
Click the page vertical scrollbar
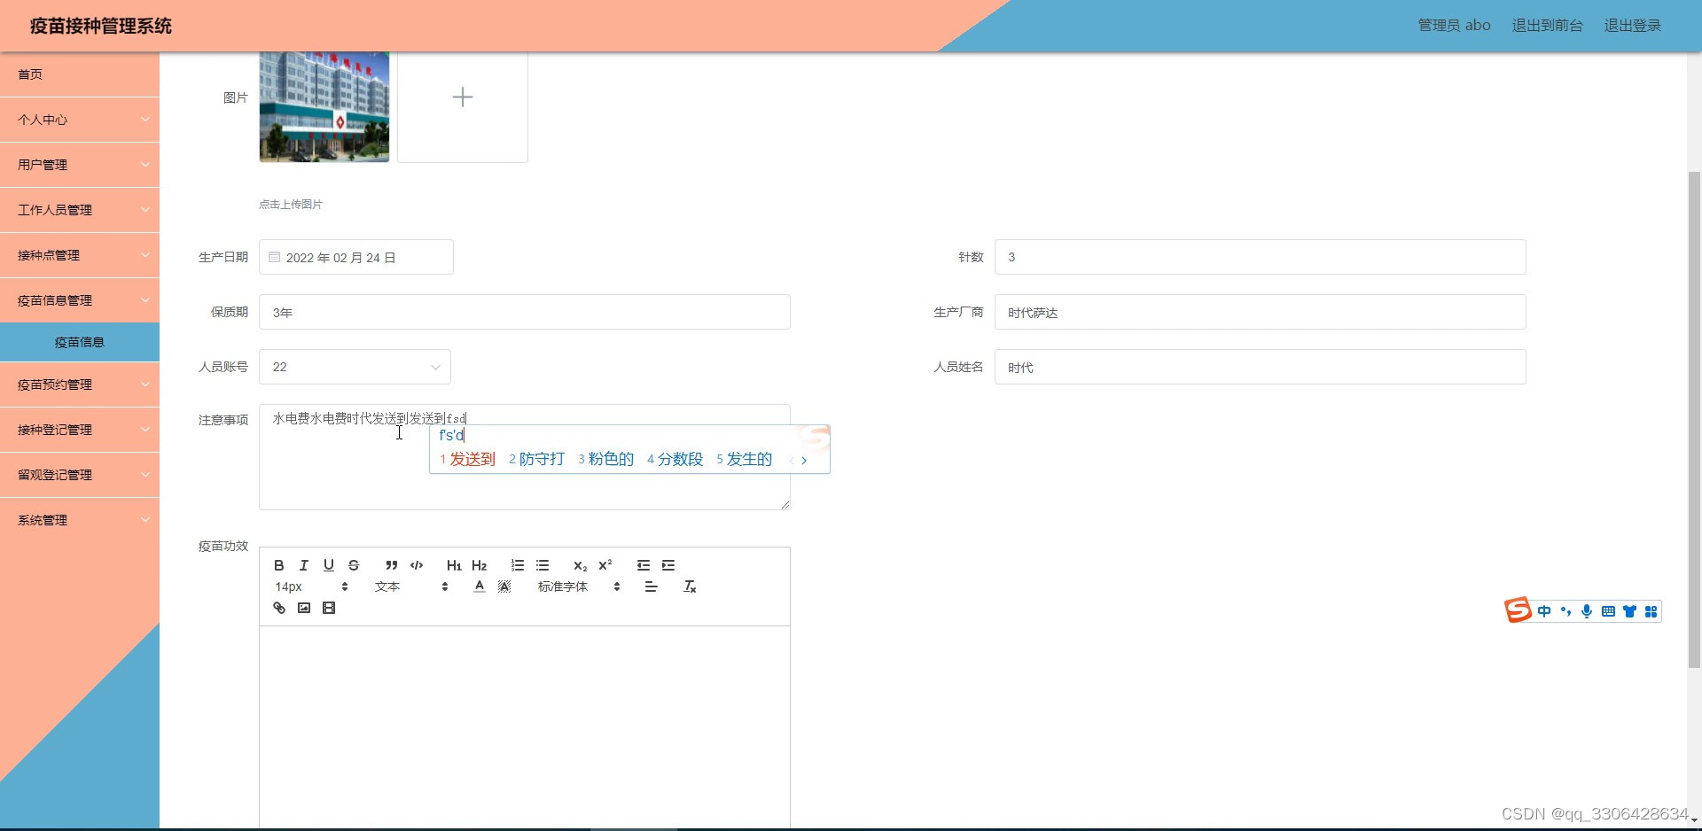(1694, 419)
